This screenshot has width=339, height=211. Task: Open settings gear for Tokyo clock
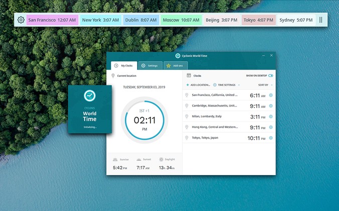tap(271, 138)
